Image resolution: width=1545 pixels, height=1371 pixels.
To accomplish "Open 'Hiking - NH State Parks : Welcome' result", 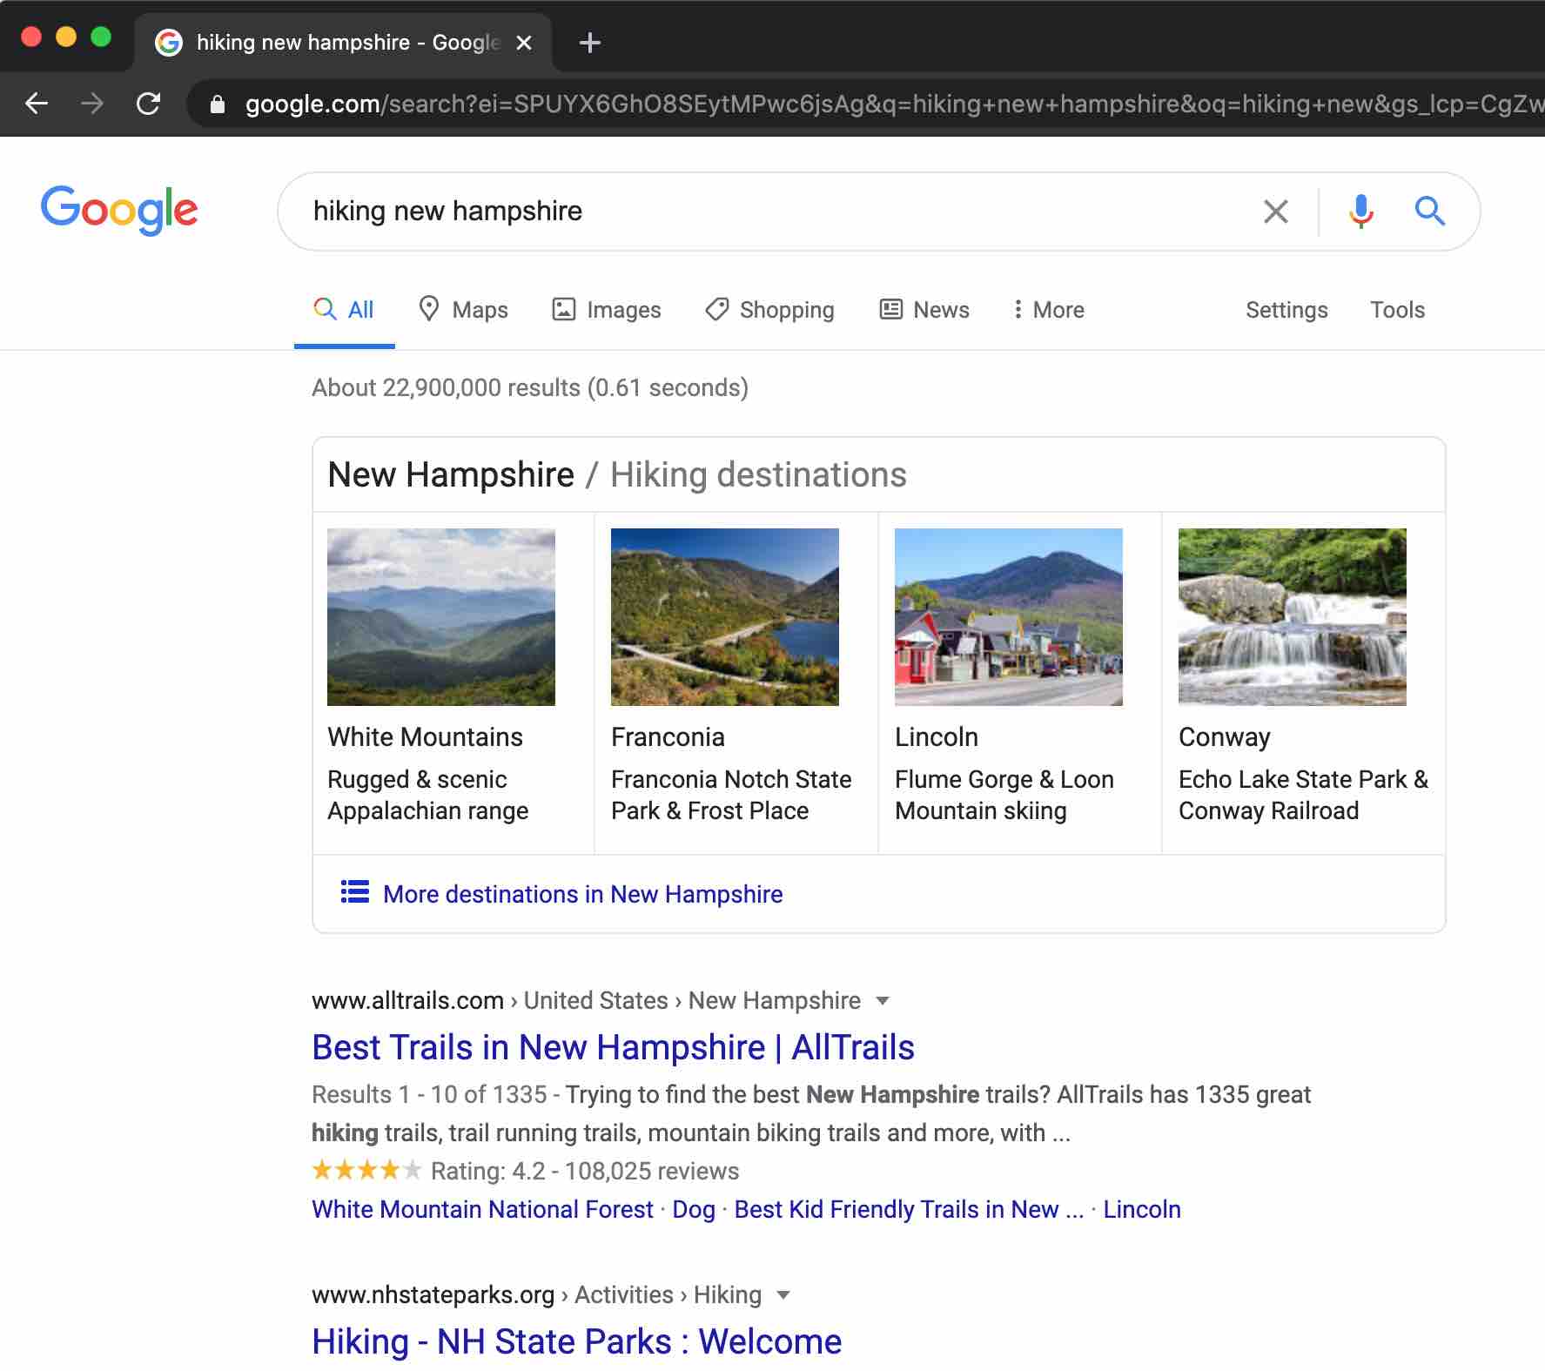I will click(576, 1341).
